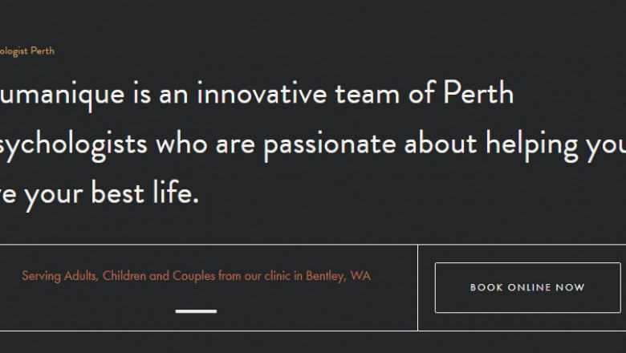The height and width of the screenshot is (353, 626).
Task: Select the word "passionate" in the headline
Action: [x=330, y=144]
